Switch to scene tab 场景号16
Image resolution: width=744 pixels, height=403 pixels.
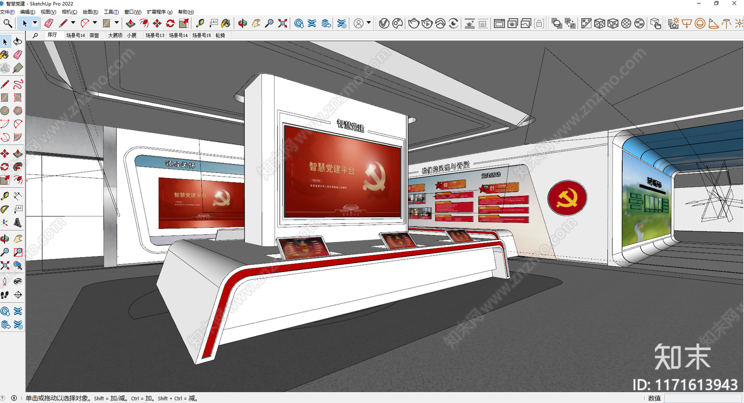(x=75, y=35)
